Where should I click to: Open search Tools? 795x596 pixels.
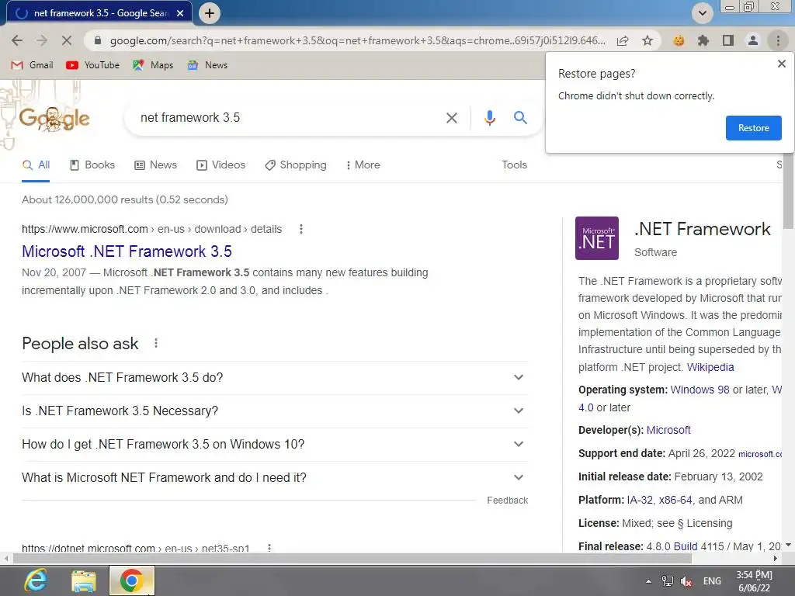pos(514,165)
